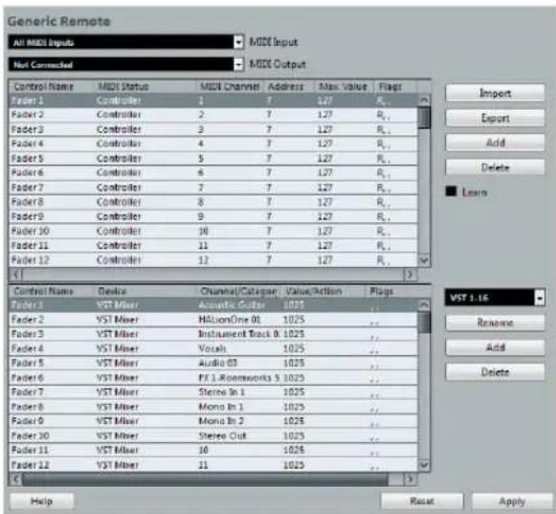Screen dimensions: 556x514
Task: Open the MIDI Input dropdown
Action: [125, 42]
